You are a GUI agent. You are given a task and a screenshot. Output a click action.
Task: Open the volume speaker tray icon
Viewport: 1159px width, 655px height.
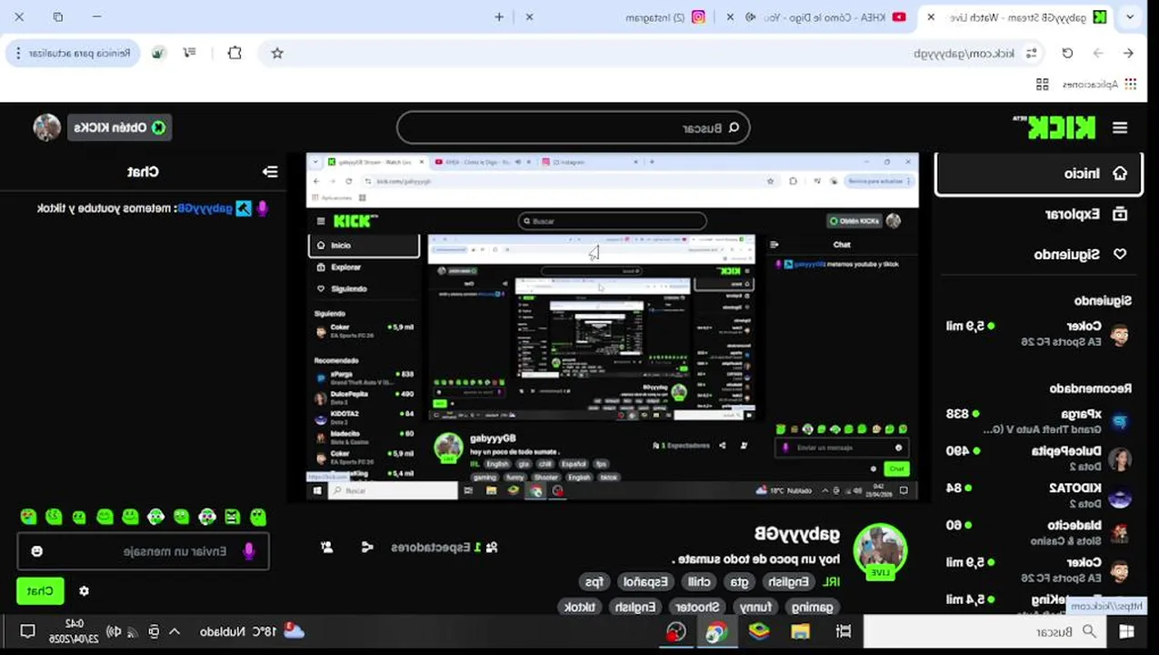point(113,631)
